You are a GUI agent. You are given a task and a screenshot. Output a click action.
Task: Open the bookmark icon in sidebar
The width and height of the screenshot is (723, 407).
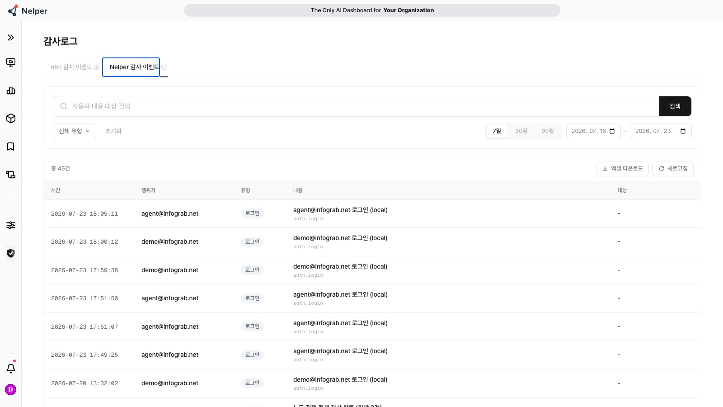11,147
